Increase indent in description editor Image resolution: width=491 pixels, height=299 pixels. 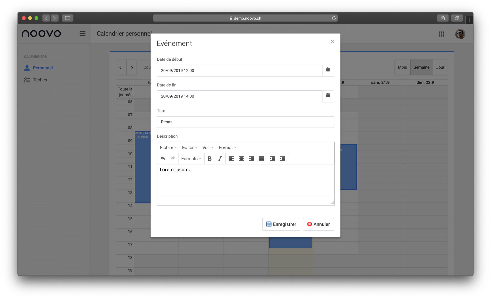(x=282, y=158)
